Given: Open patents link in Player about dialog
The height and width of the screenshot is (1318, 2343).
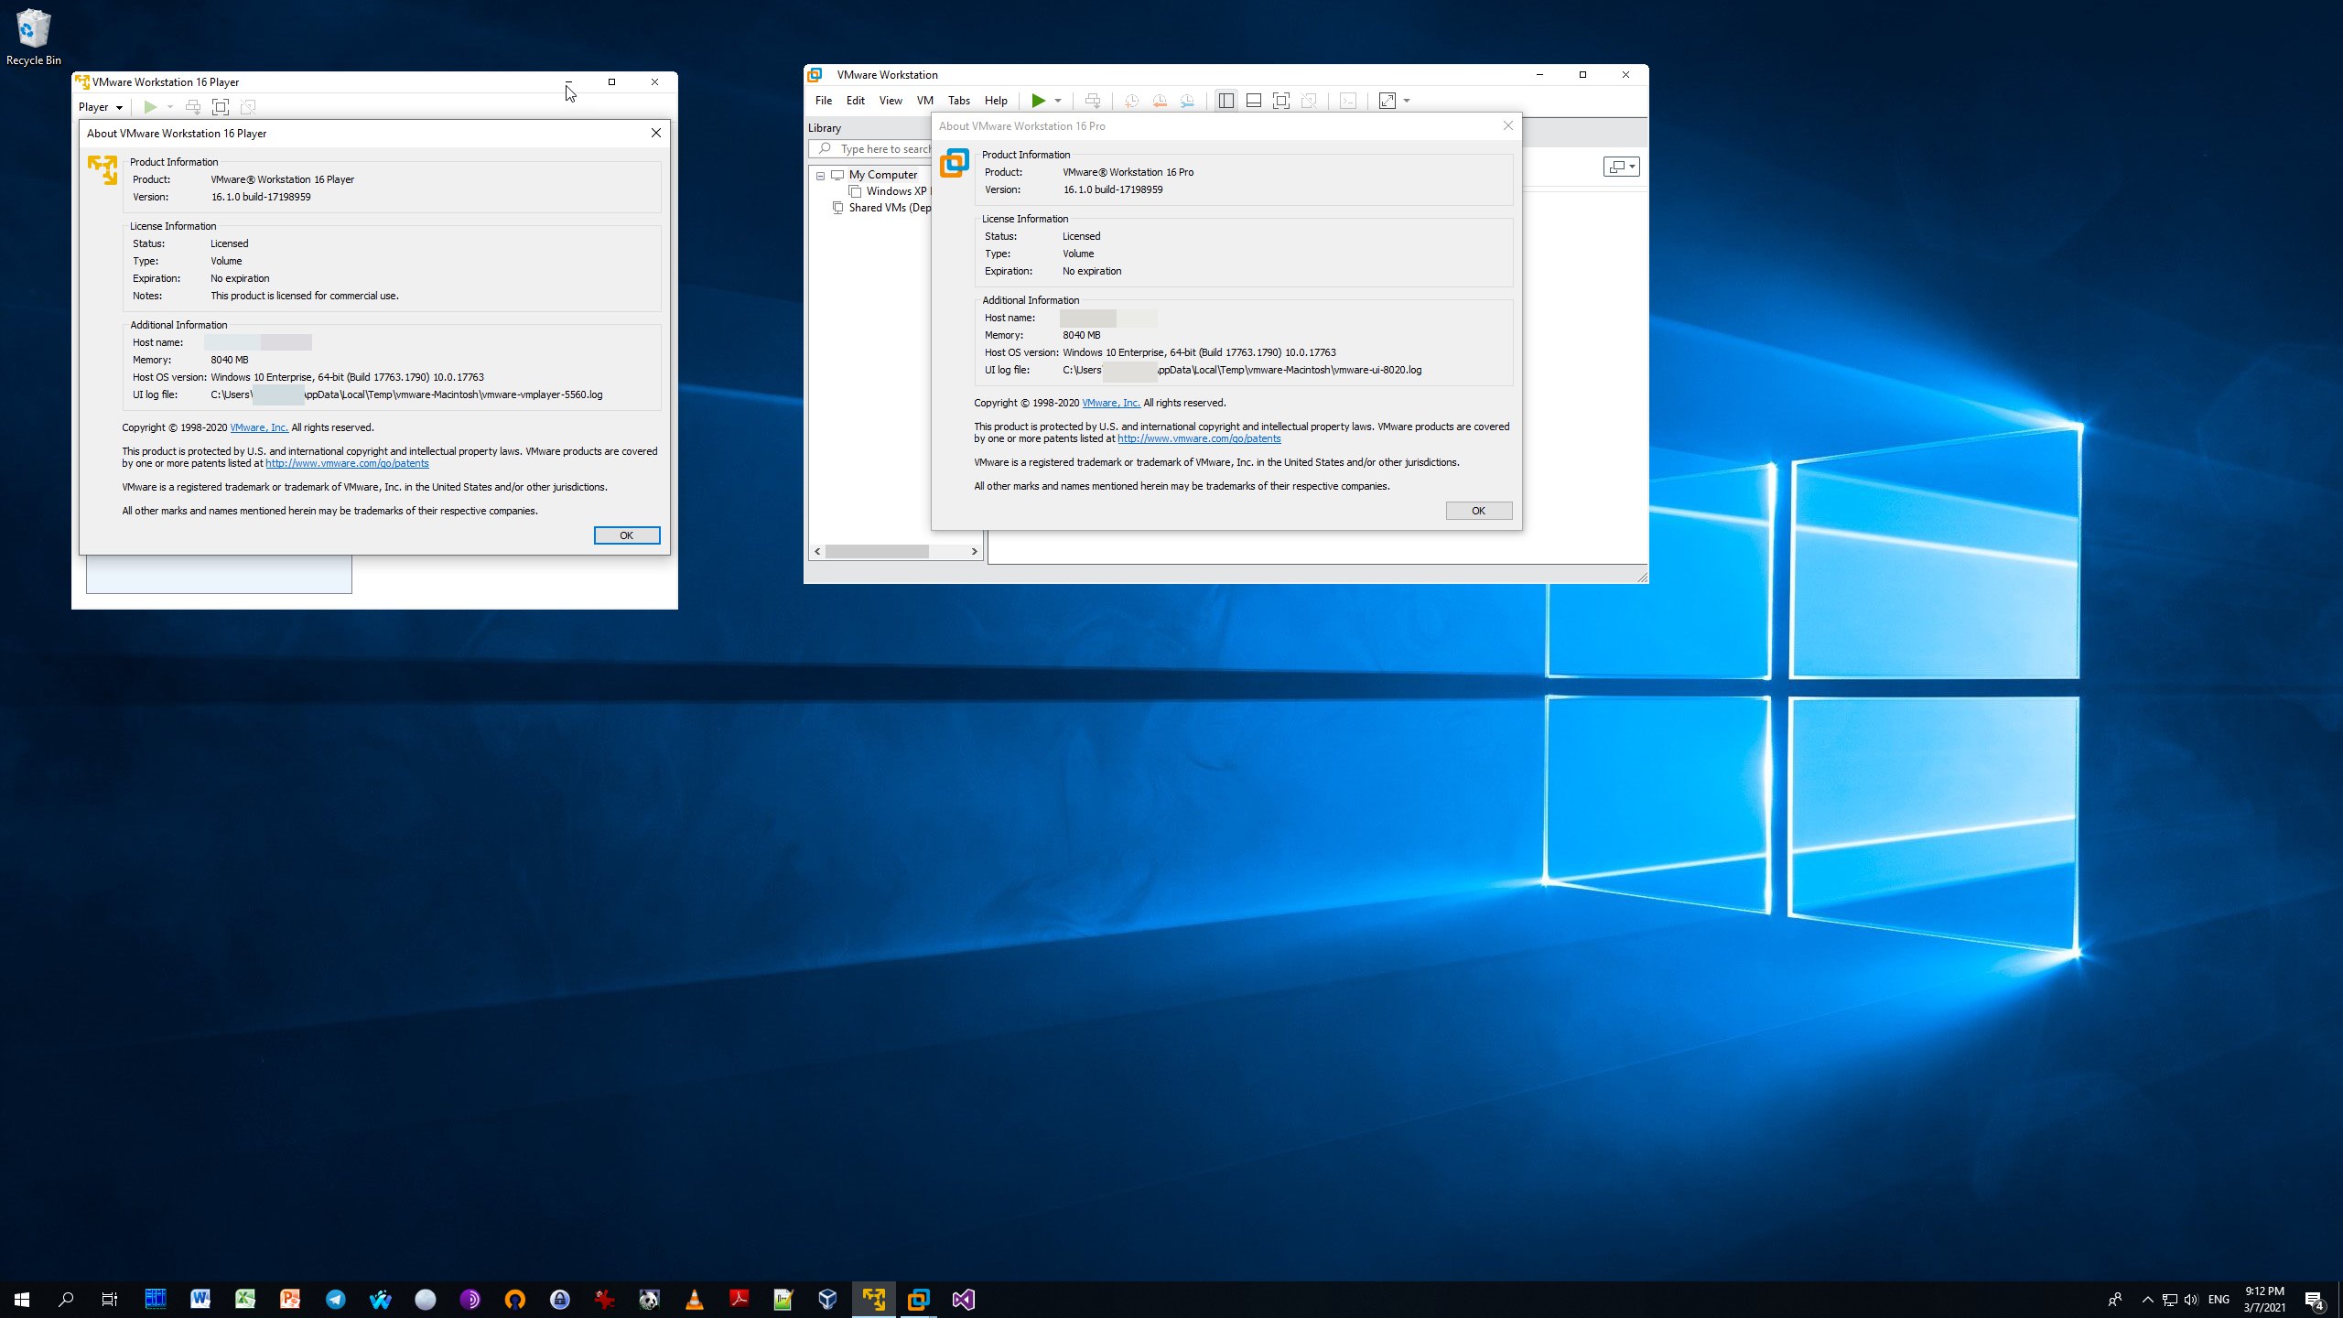Looking at the screenshot, I should pyautogui.click(x=347, y=464).
